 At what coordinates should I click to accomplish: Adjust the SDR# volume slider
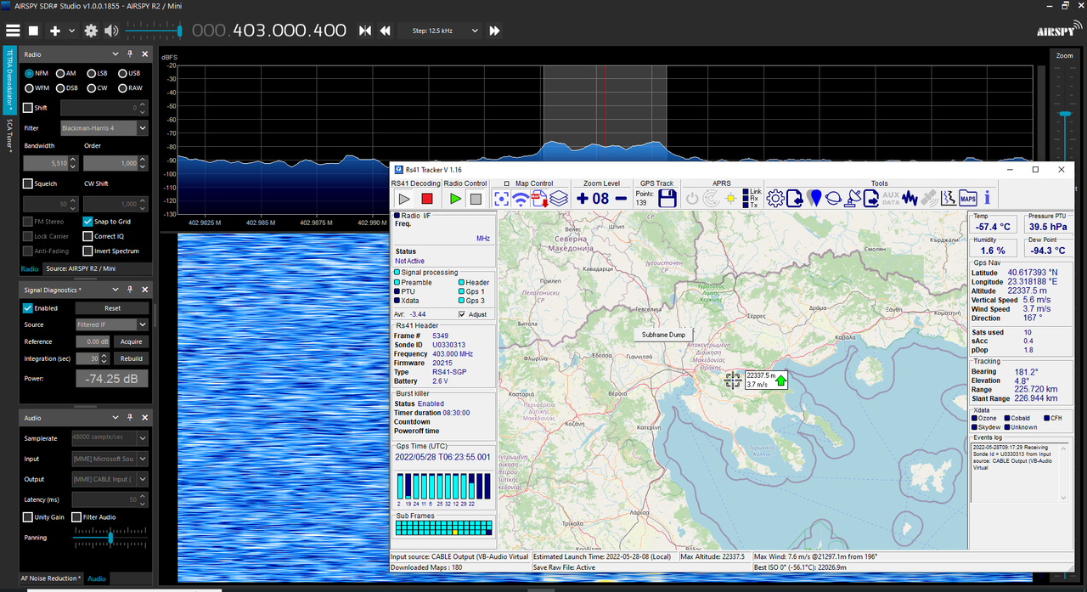(153, 31)
